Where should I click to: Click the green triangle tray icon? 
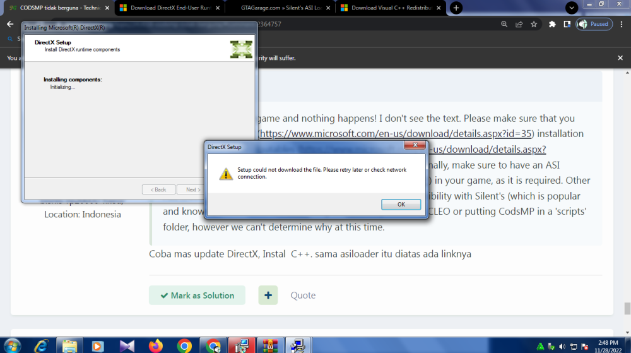[x=540, y=347]
